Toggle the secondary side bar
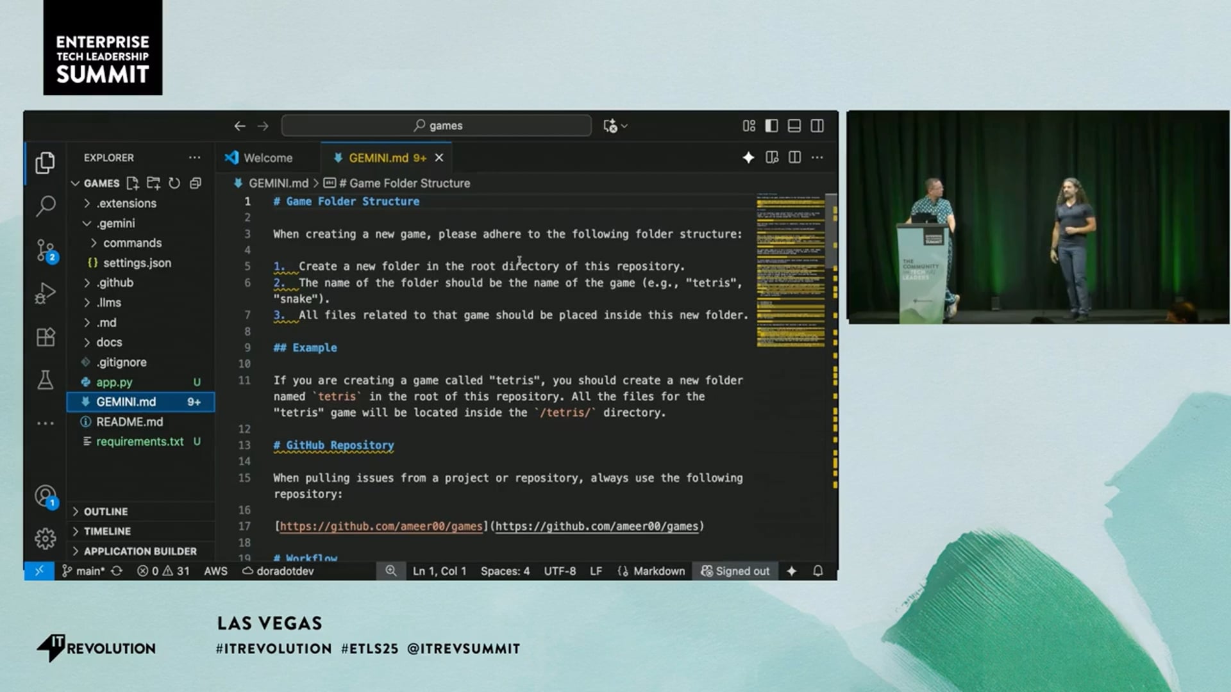 (817, 126)
